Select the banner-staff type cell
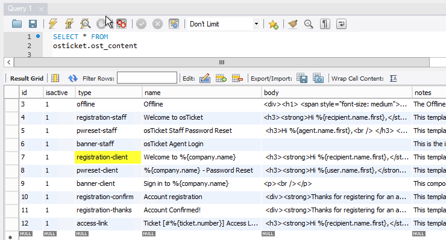This screenshot has width=446, height=240. (x=108, y=144)
